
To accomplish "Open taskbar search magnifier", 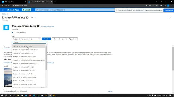I will 6,95.
